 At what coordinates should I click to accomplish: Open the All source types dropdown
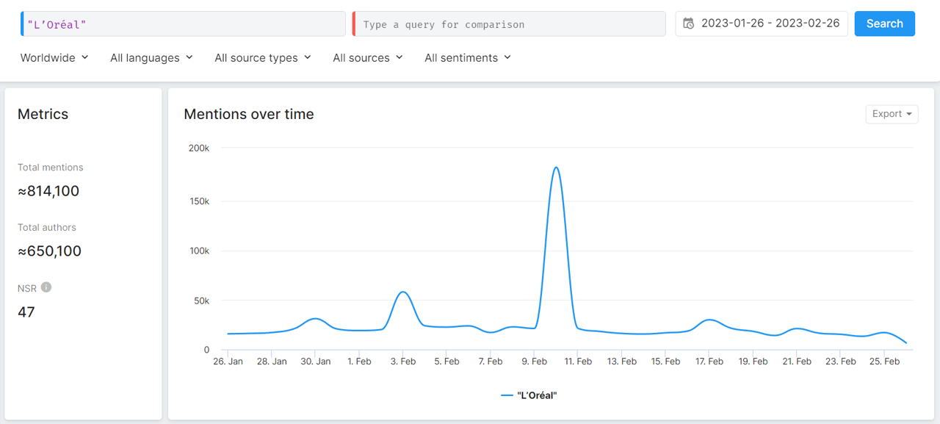click(262, 57)
